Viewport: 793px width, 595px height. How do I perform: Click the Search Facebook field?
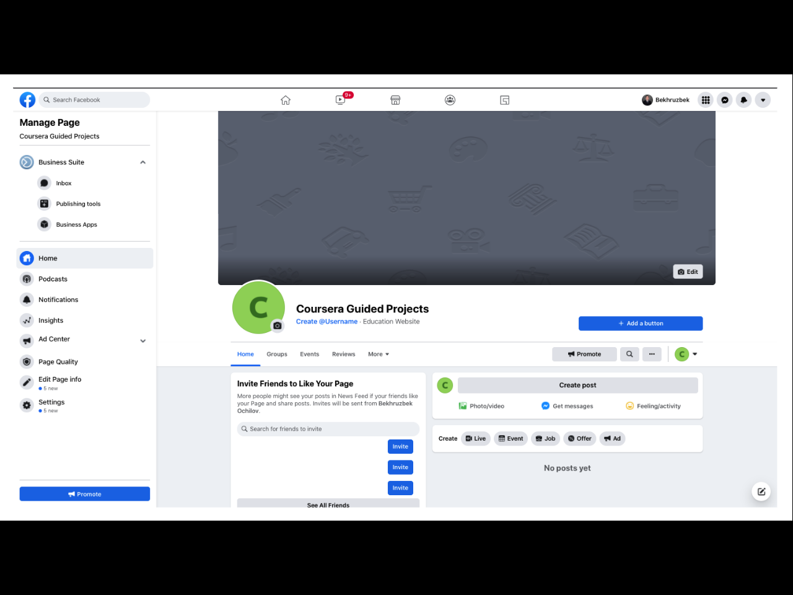pos(95,100)
